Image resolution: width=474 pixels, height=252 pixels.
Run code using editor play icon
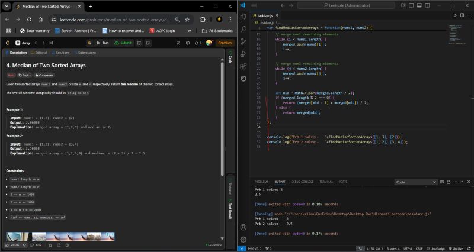455,15
